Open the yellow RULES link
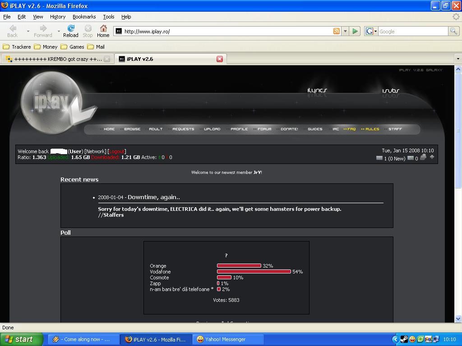The image size is (462, 346). [x=372, y=129]
